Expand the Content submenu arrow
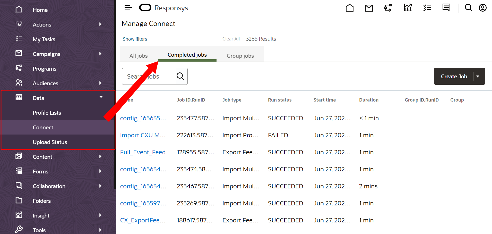Image resolution: width=492 pixels, height=234 pixels. 100,156
